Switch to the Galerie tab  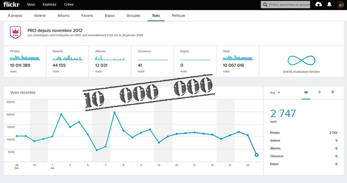tap(40, 16)
